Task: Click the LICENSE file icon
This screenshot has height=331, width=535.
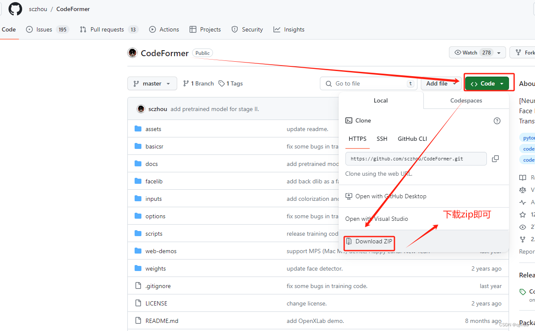Action: (x=138, y=303)
